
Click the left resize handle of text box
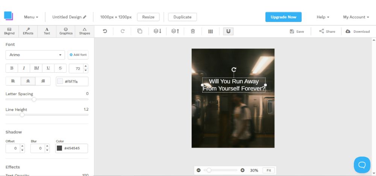tap(202, 85)
